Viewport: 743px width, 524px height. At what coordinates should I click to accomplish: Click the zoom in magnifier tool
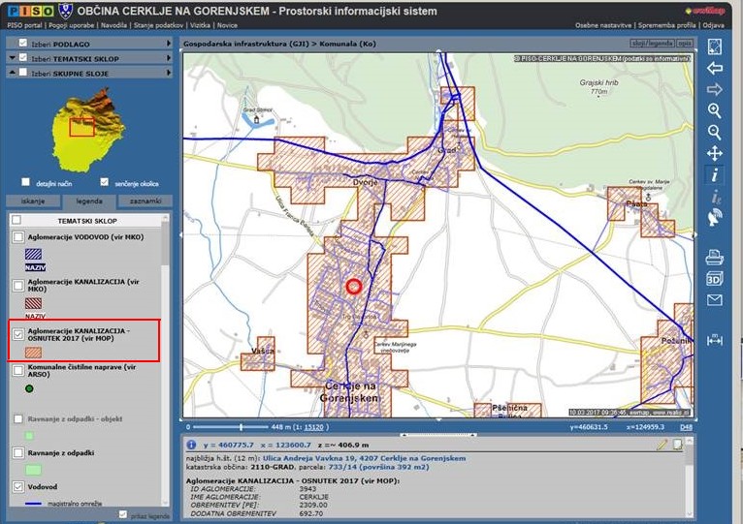(715, 111)
